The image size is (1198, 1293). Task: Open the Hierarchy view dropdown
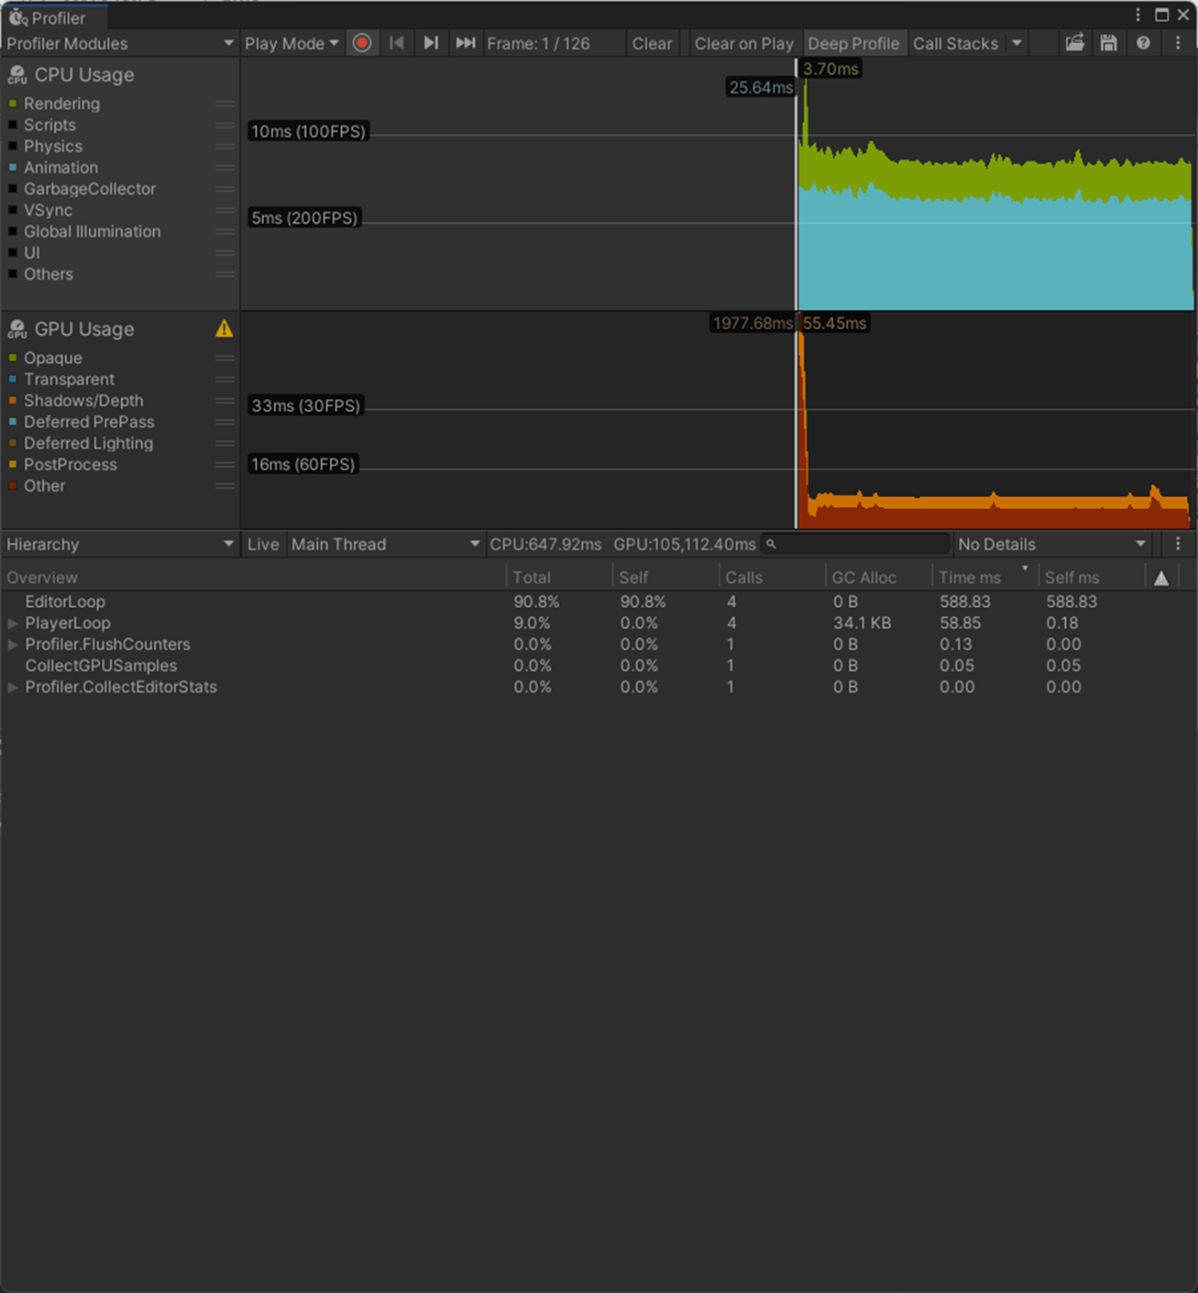pos(119,544)
